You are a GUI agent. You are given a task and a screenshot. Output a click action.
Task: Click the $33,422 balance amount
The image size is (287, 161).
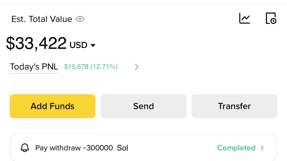click(x=36, y=44)
